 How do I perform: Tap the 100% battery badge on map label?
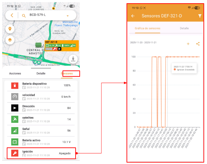click(x=66, y=45)
